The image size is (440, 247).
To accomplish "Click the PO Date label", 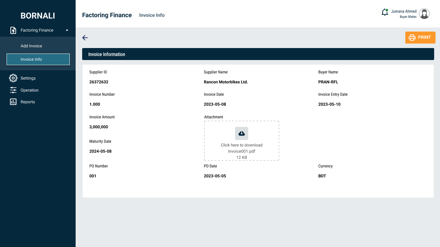I will 210,166.
